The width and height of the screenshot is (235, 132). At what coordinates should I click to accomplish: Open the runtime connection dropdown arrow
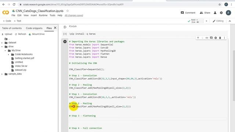tap(206, 21)
